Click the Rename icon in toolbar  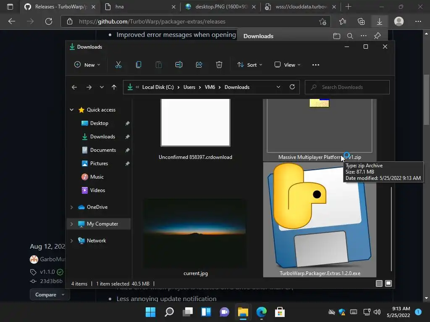[179, 65]
